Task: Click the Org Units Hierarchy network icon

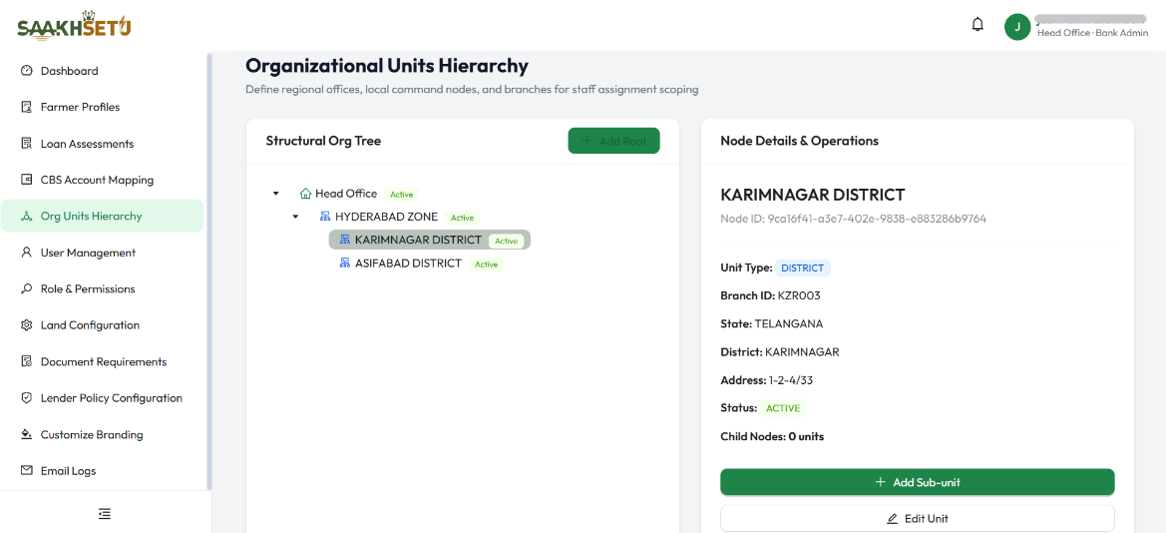Action: pyautogui.click(x=27, y=216)
